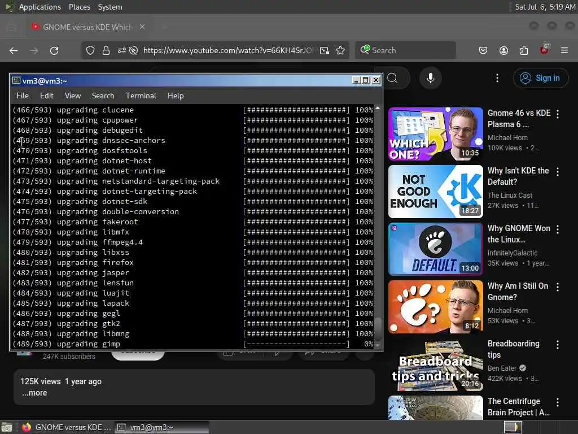Open site permissions icon in address bar
578x434 pixels.
coord(122,50)
